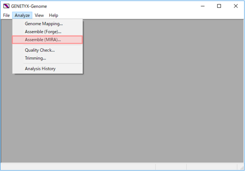Select the Trimming... menu option

[x=48, y=58]
